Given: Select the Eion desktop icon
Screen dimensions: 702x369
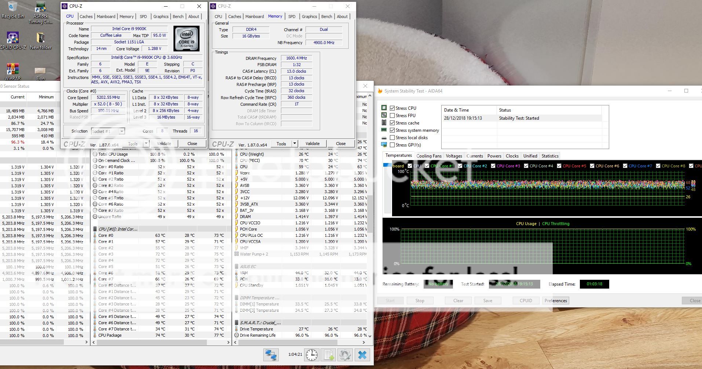Looking at the screenshot, I should click(x=40, y=73).
